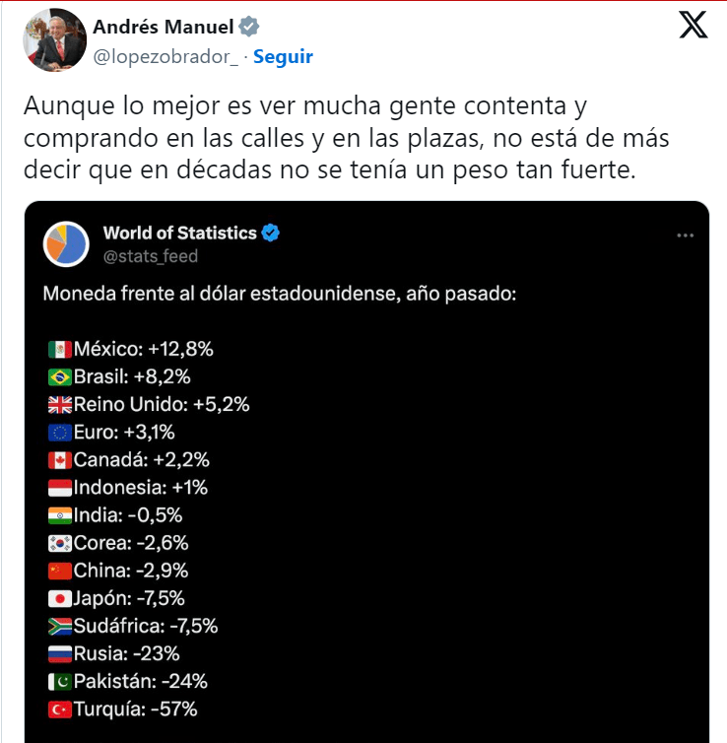This screenshot has width=727, height=743.
Task: Open the @stats_feed handle
Action: [150, 256]
